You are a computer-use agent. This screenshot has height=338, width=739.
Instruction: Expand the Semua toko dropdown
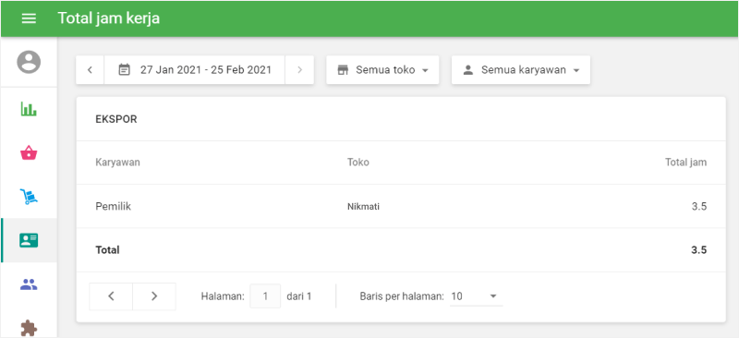coord(382,70)
